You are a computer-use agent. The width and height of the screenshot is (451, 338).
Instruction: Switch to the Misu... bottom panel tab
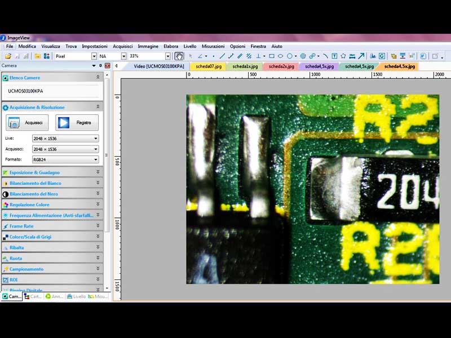pos(98,296)
